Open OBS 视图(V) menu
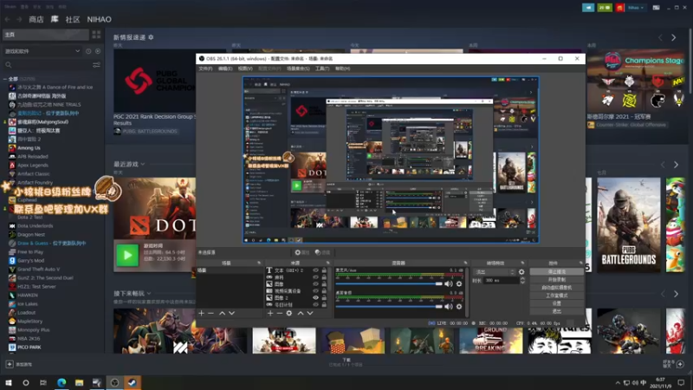 click(x=245, y=68)
